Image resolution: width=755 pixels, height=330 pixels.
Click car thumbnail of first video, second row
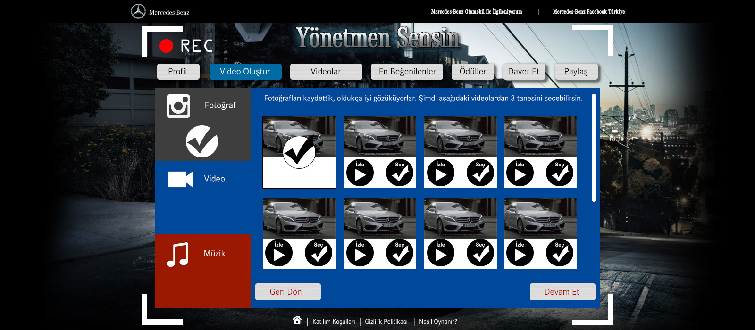(299, 218)
